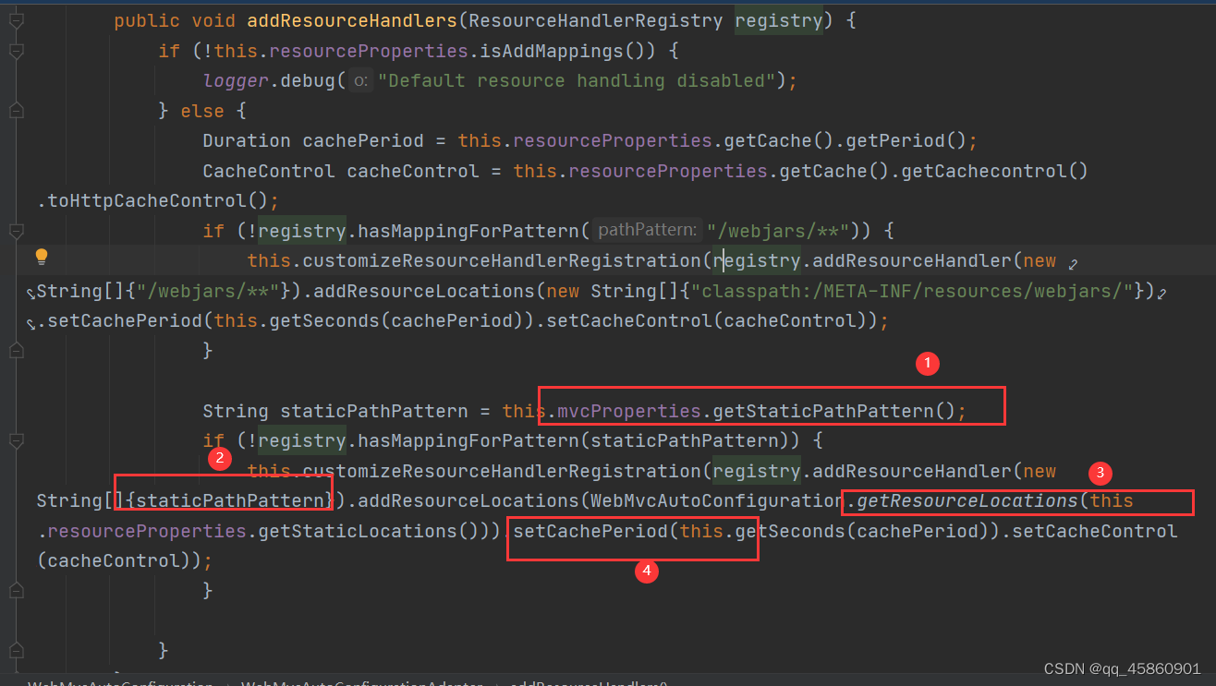Collapse the fold marker beside '} else {'

point(16,111)
